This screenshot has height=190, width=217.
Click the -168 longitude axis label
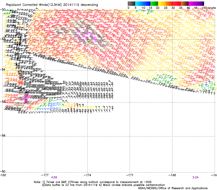point(172,175)
